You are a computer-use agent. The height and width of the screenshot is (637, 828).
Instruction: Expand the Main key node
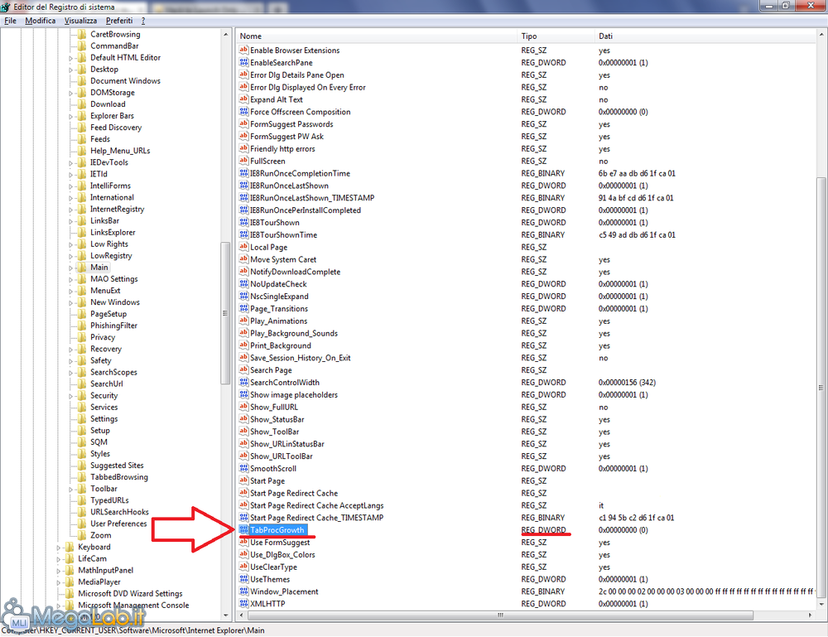[x=70, y=268]
